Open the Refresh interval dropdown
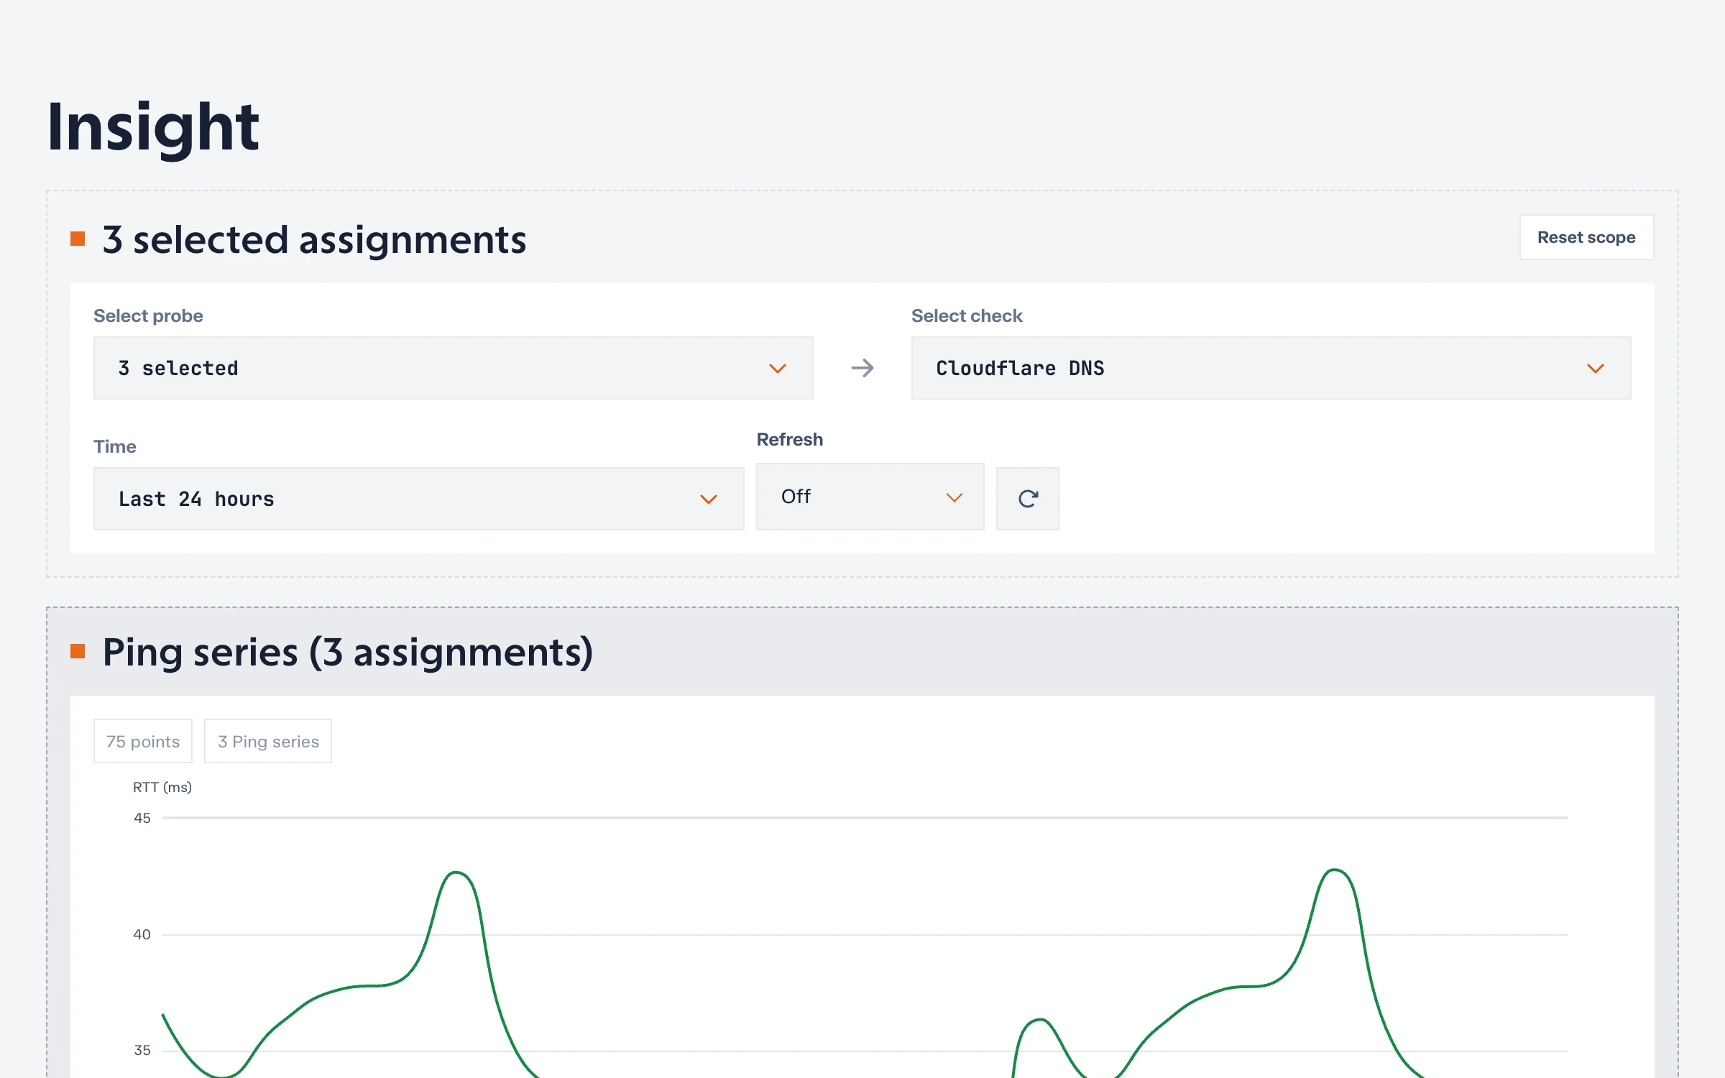 click(870, 497)
